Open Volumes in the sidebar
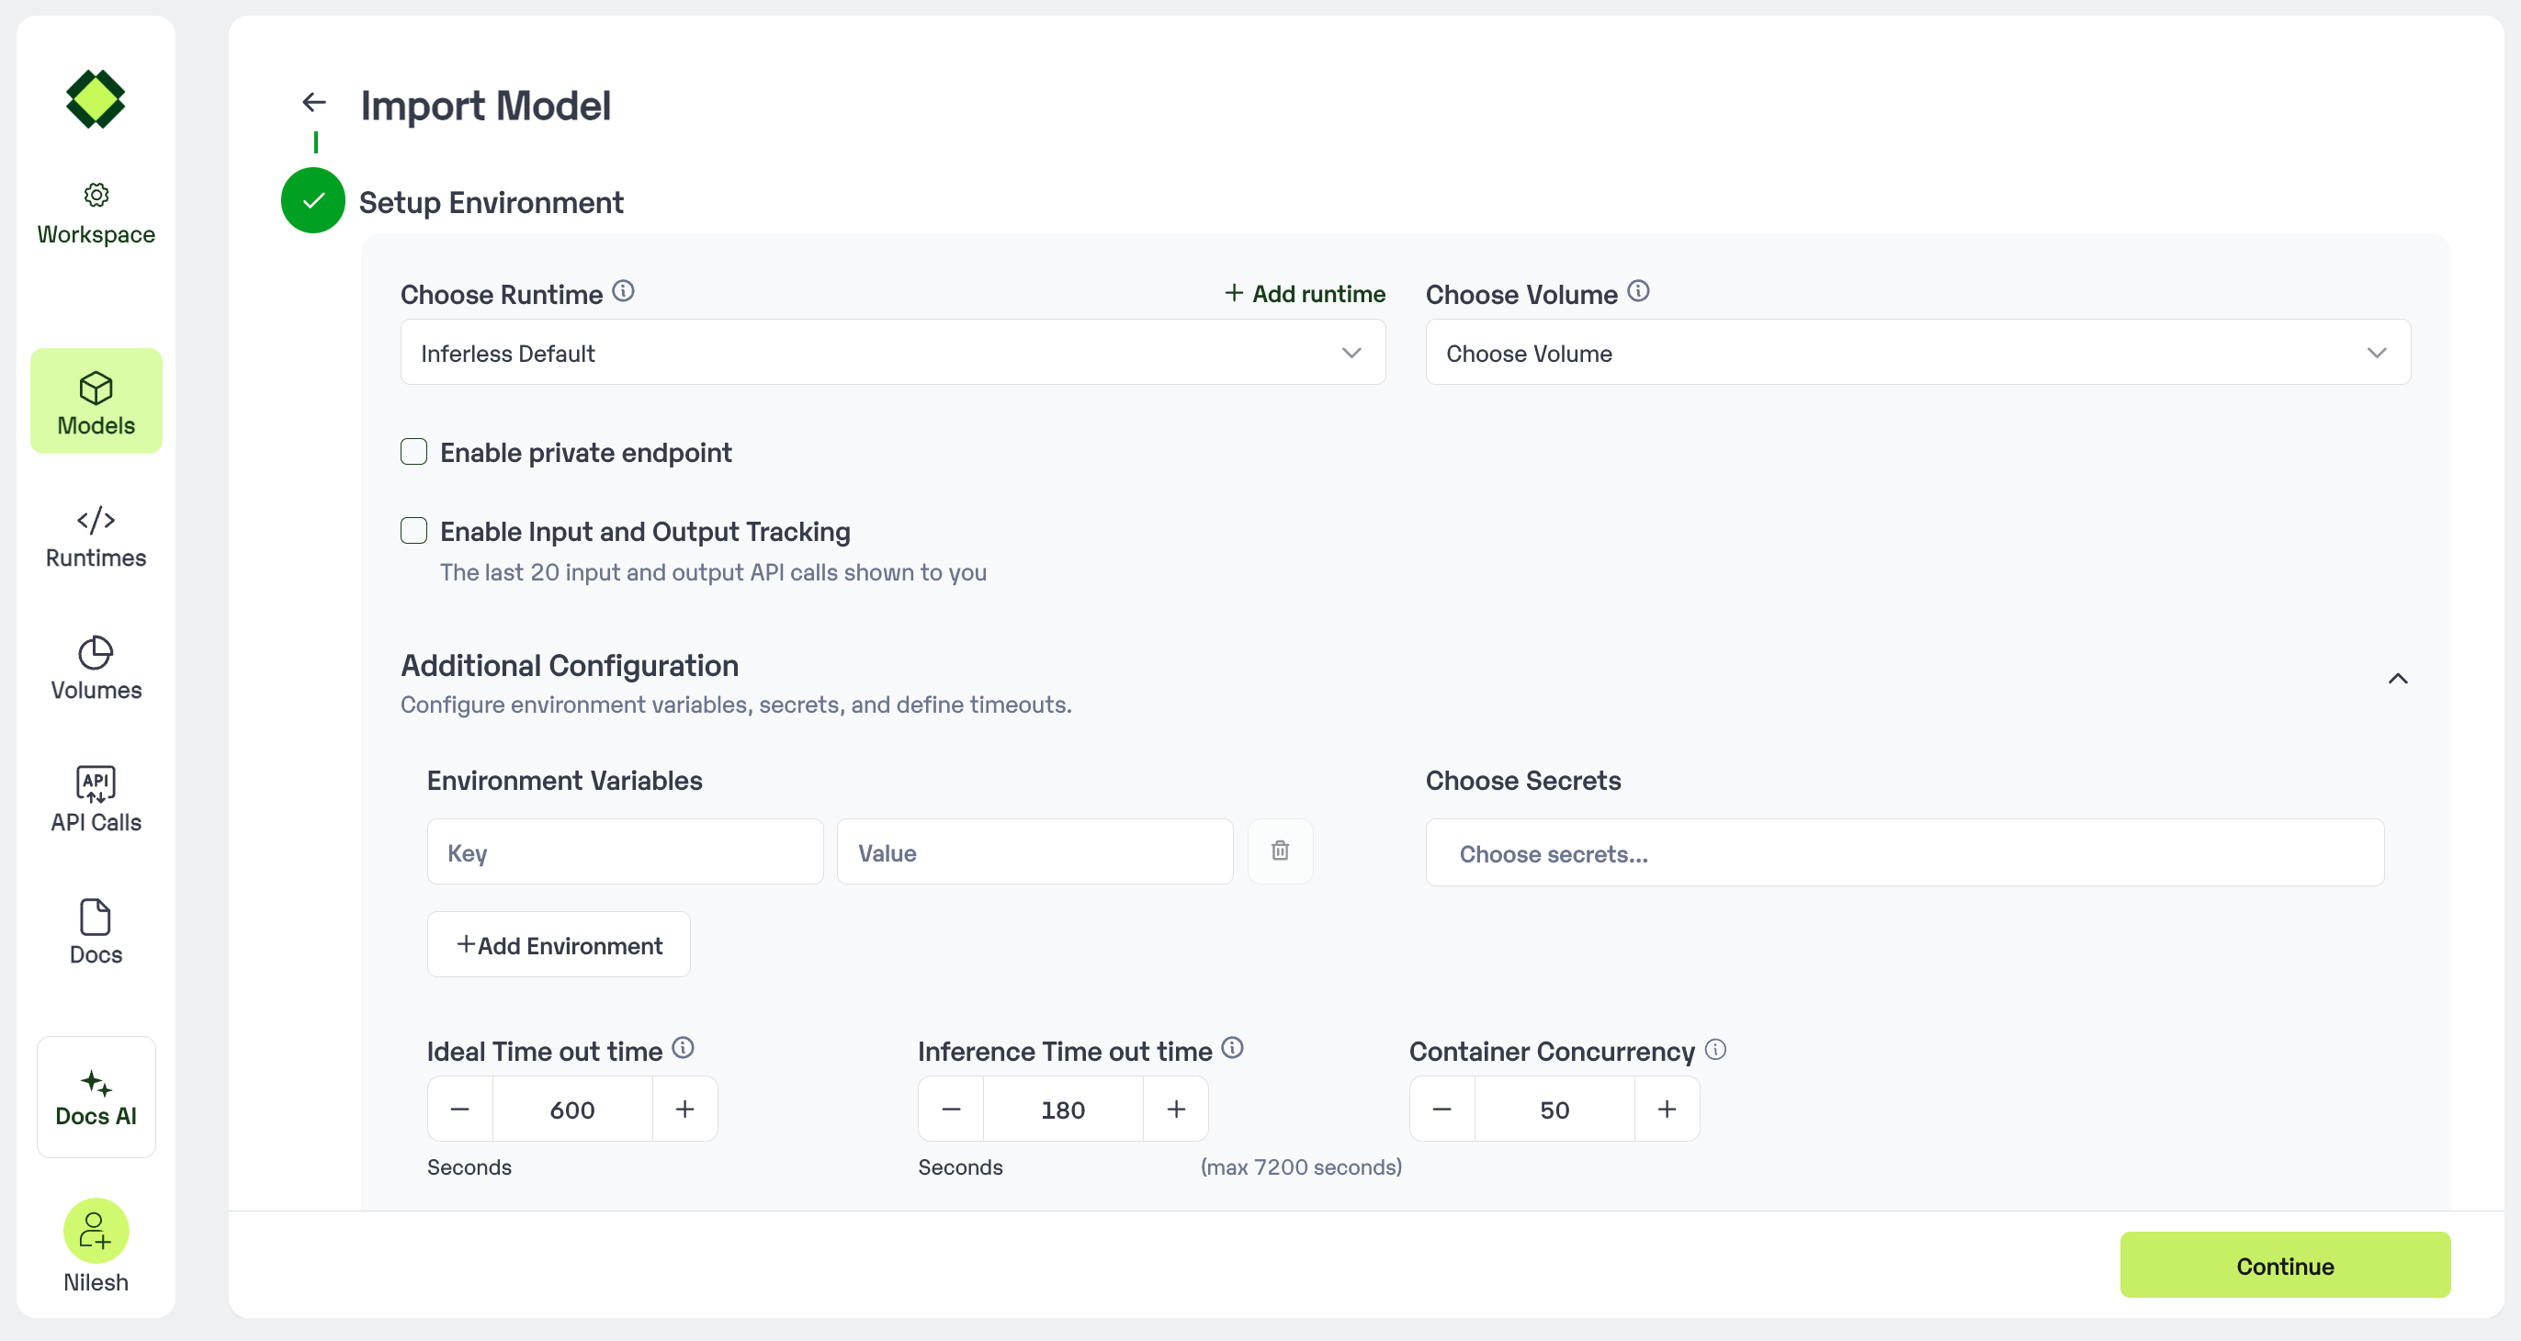This screenshot has height=1341, width=2521. tap(96, 669)
